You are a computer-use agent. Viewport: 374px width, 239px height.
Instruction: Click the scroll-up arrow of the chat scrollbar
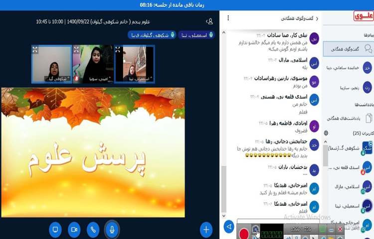(224, 32)
